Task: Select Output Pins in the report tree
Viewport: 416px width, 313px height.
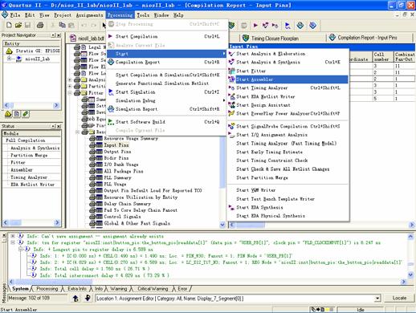Action: (x=117, y=152)
